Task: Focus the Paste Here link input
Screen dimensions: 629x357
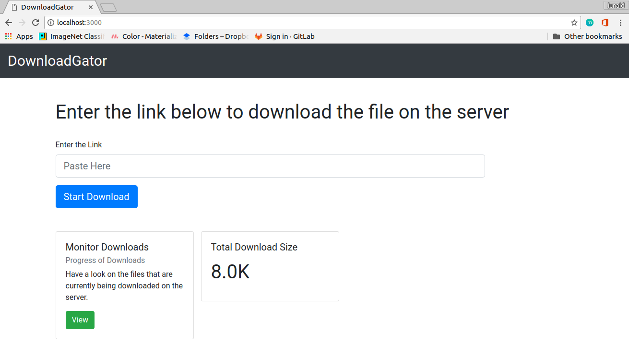Action: 270,166
